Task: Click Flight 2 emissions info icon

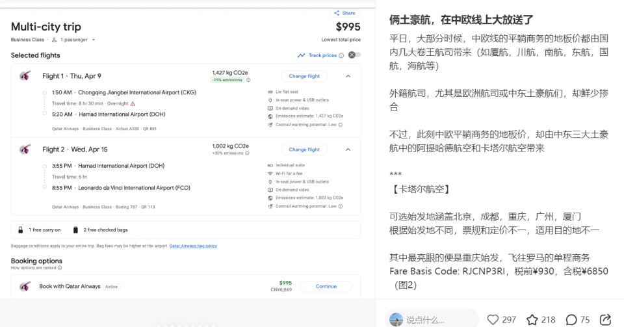Action: coord(247,153)
